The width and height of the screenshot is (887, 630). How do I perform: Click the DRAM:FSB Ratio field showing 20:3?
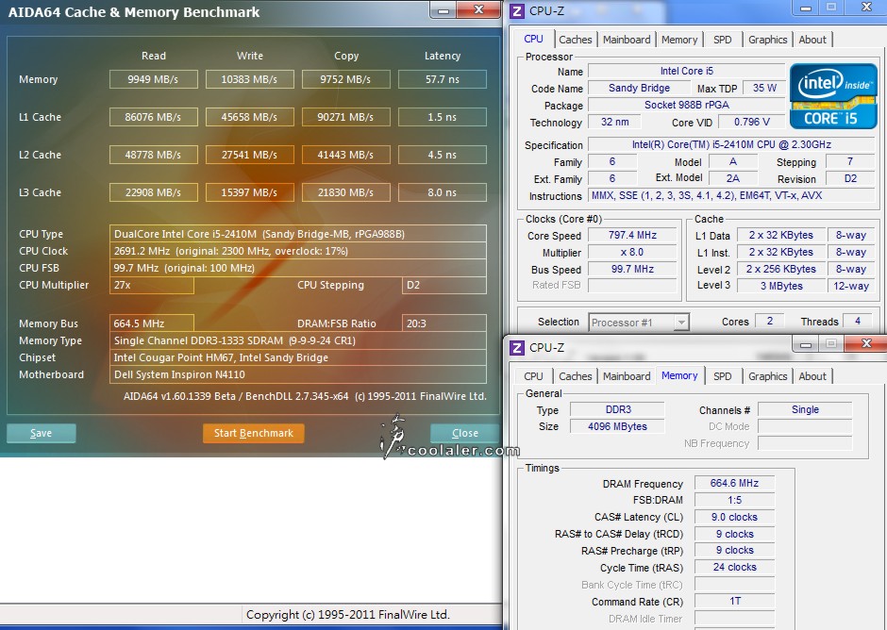coord(444,323)
